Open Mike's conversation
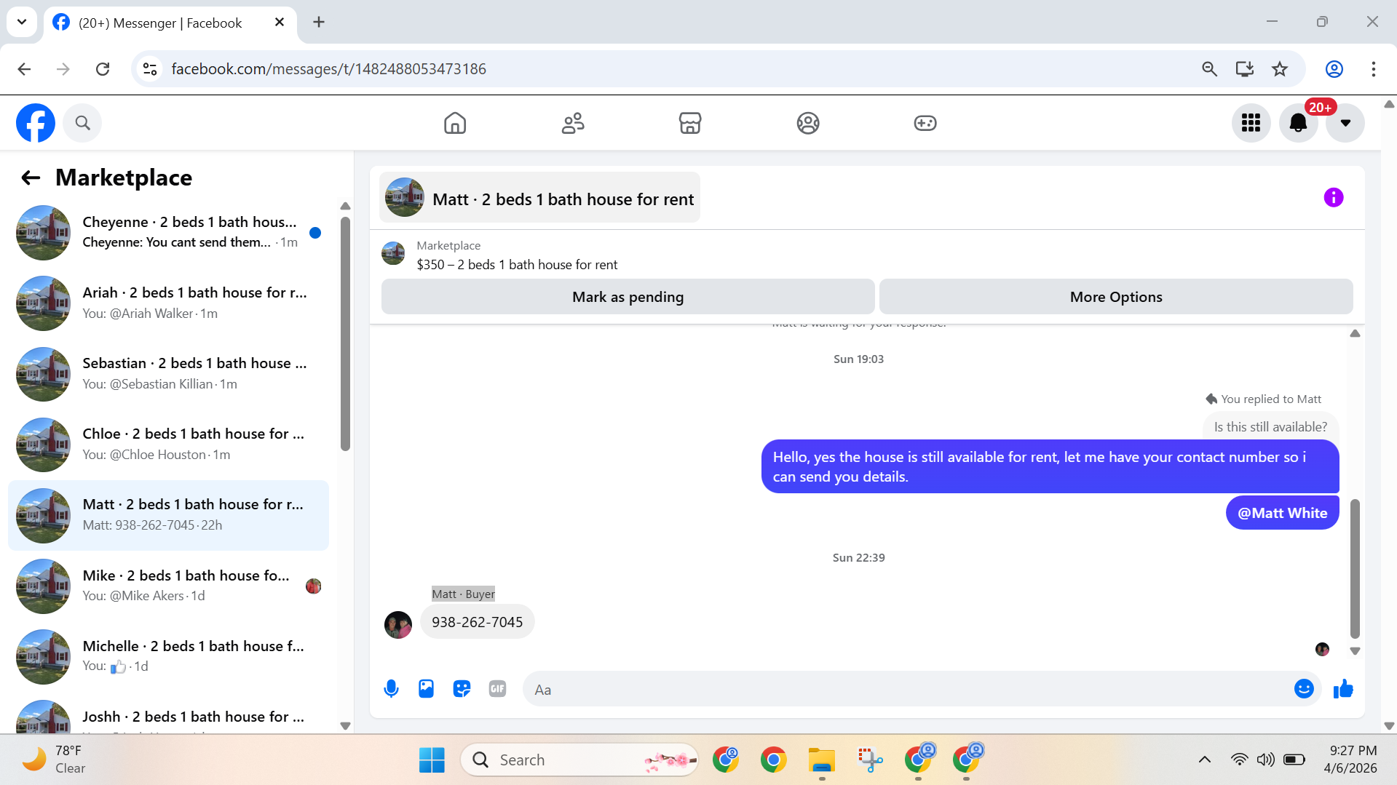 pos(169,586)
